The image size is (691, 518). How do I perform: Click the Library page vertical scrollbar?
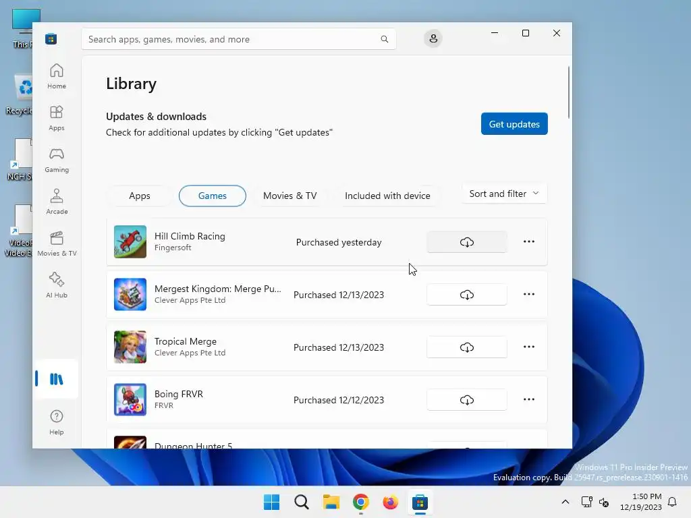tap(568, 92)
